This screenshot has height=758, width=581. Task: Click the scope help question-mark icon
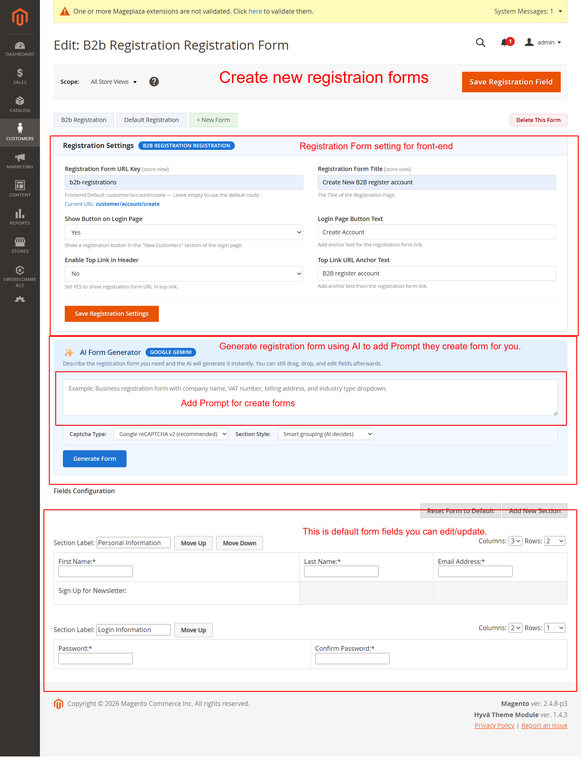click(x=154, y=82)
